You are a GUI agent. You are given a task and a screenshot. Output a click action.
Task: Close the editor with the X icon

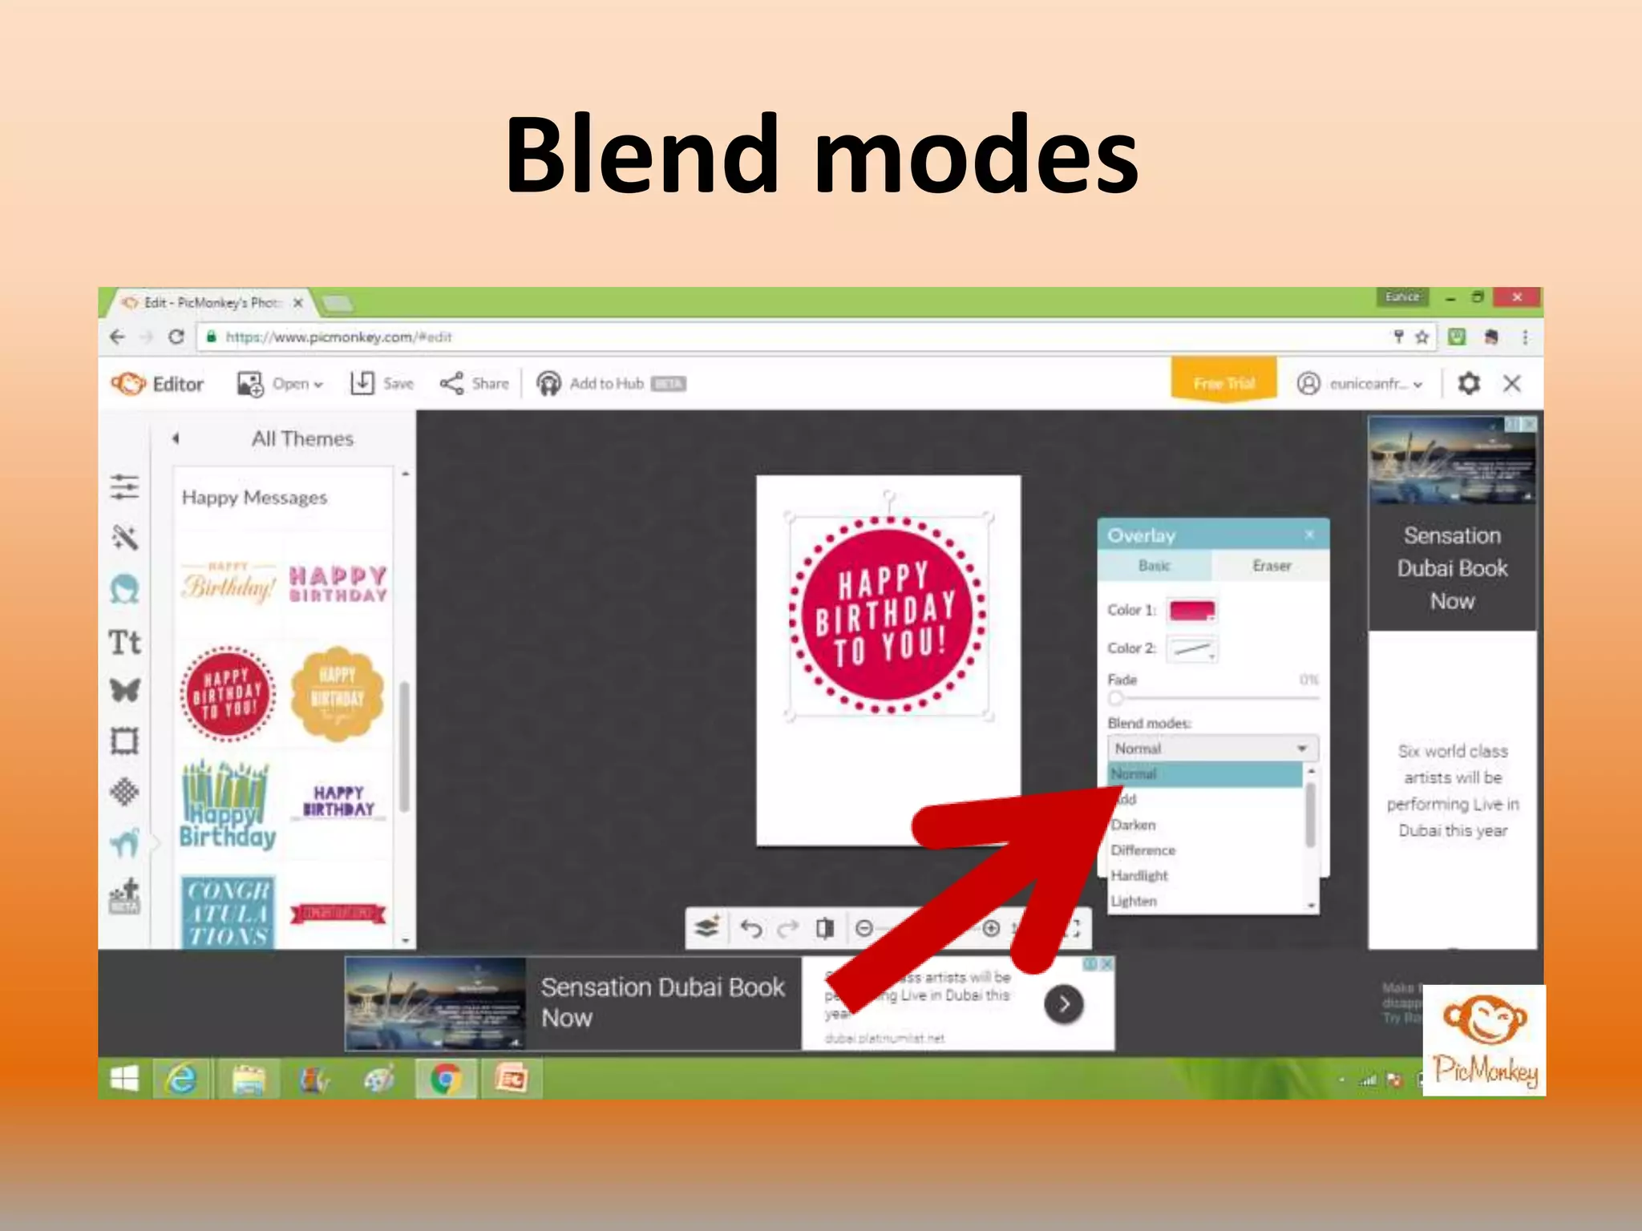coord(1512,383)
